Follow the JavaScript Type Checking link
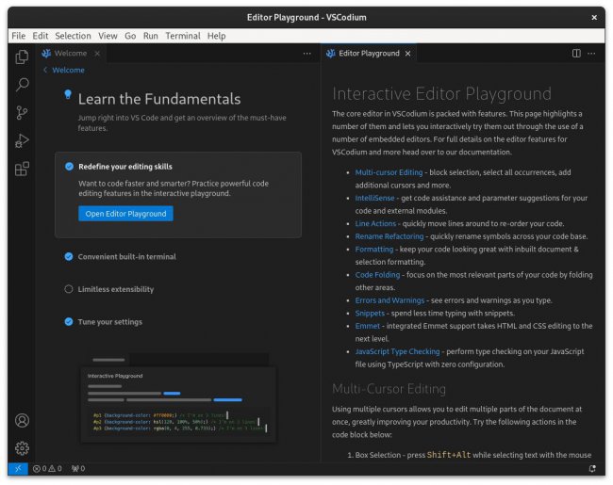 pos(397,351)
